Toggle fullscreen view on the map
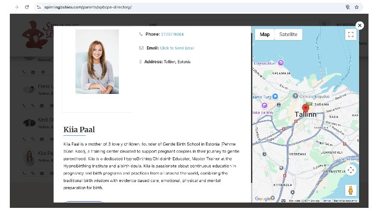Image resolution: width=377 pixels, height=215 pixels. [x=351, y=35]
